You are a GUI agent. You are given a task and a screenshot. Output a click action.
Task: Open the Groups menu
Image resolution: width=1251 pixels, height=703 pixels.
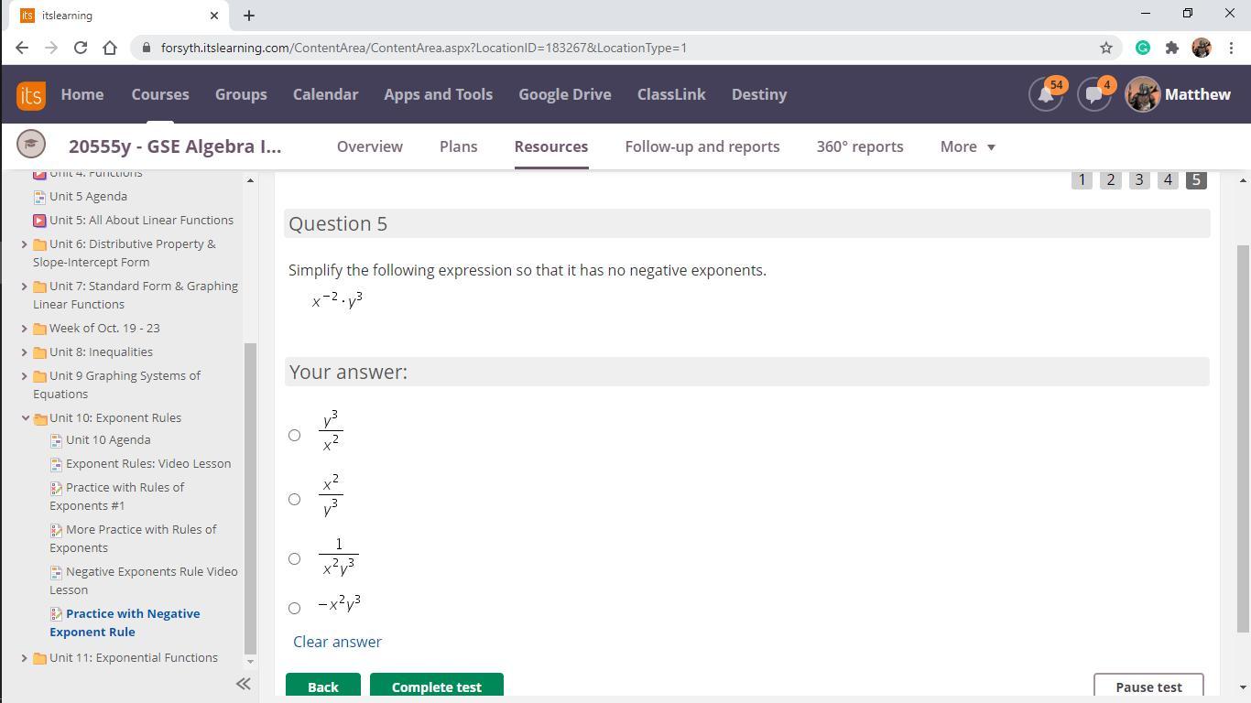241,94
